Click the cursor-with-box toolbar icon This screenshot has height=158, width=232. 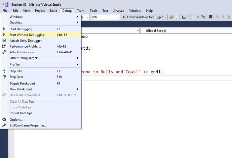[184, 17]
